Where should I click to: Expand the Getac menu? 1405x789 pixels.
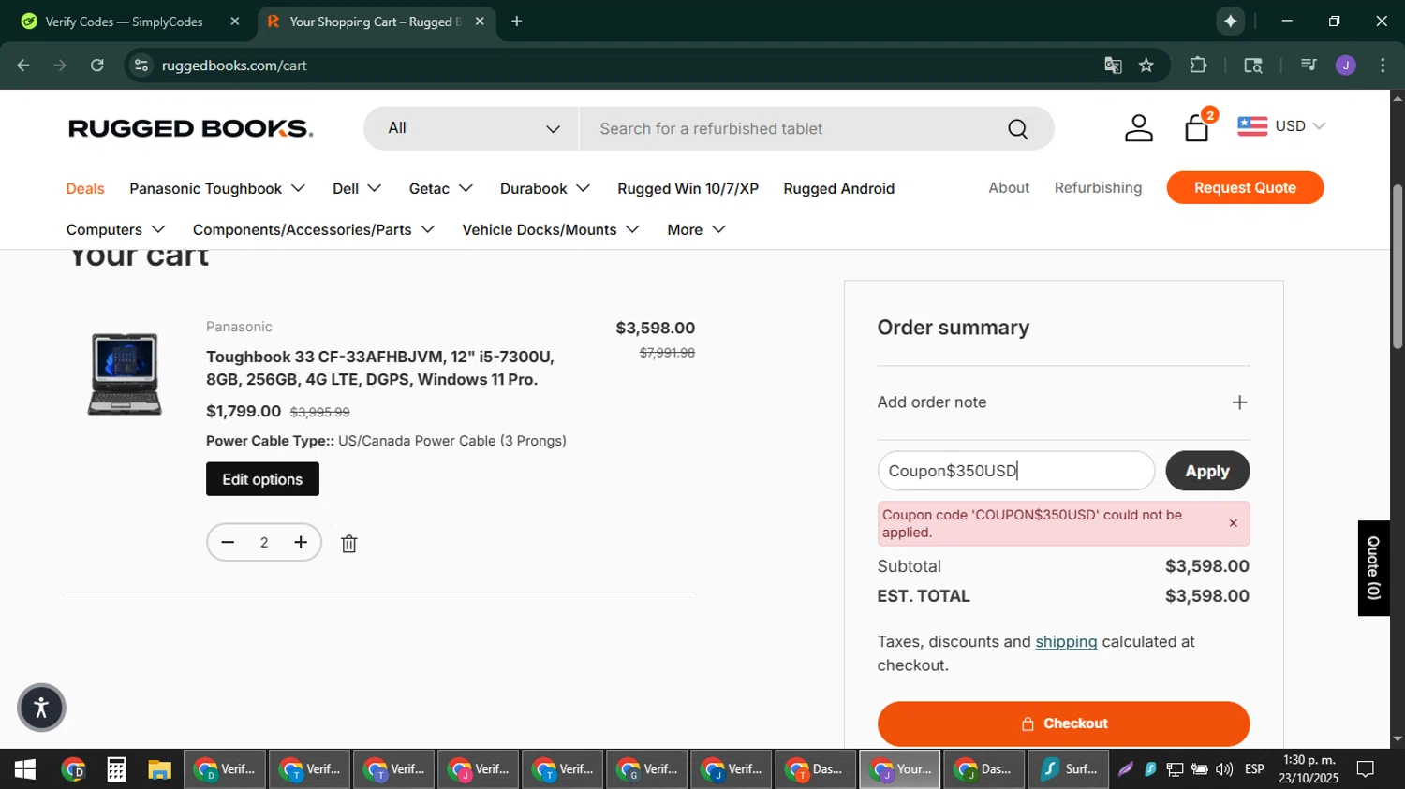click(x=440, y=189)
